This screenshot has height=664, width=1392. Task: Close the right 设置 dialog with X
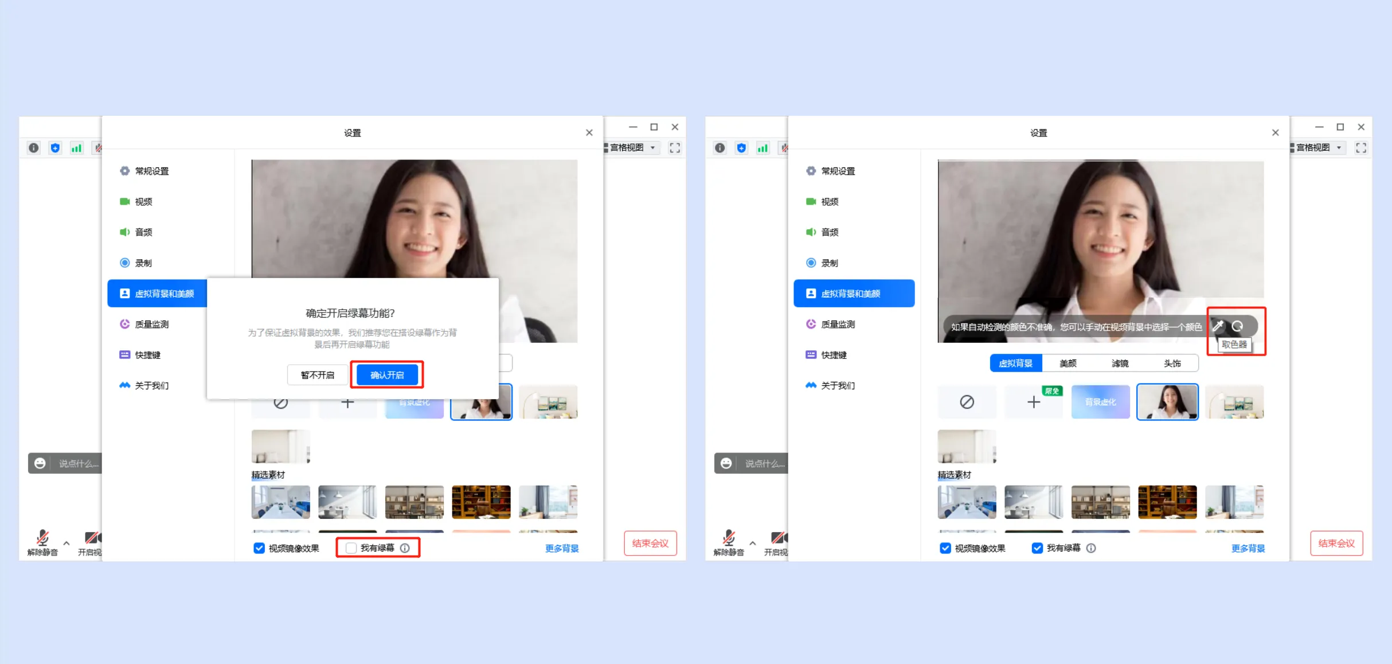point(1276,132)
